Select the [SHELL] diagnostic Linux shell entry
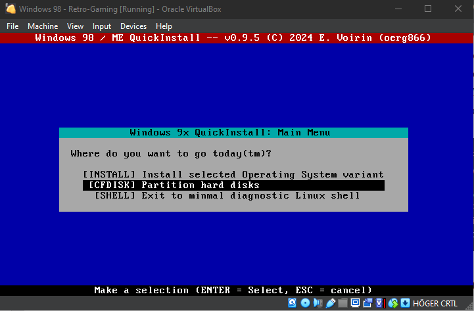 233,195
